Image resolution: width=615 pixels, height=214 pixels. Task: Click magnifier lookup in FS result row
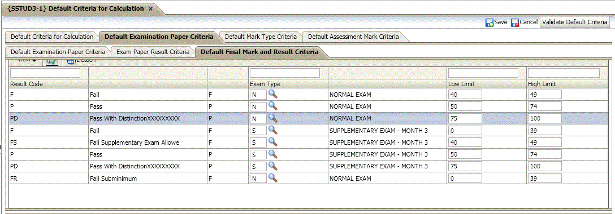[273, 142]
